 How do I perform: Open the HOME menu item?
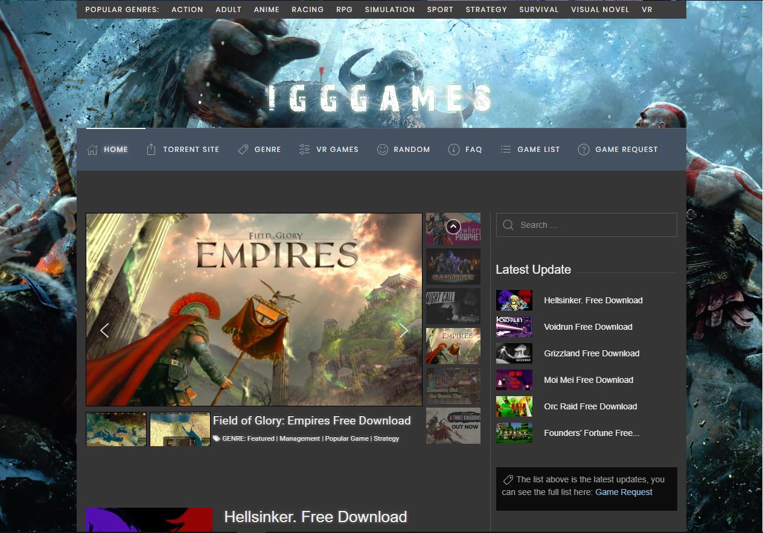click(116, 150)
